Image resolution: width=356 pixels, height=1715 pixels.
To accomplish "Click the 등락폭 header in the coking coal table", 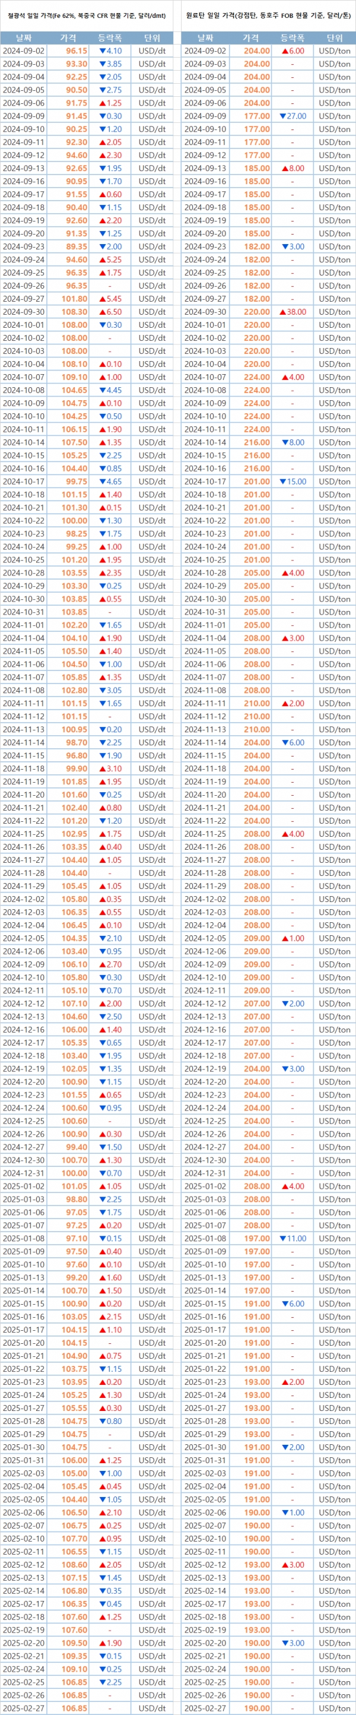I will (x=292, y=38).
